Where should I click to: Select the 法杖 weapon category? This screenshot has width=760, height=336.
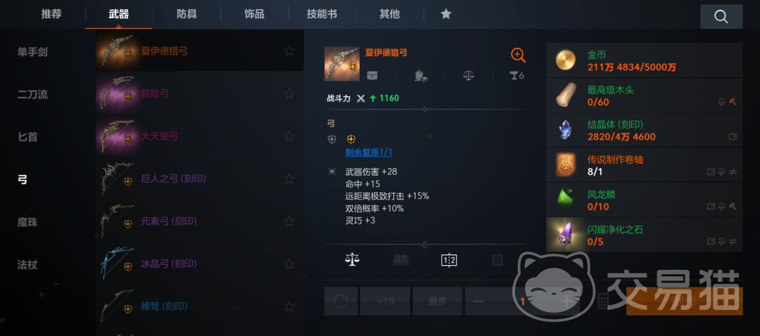27,265
